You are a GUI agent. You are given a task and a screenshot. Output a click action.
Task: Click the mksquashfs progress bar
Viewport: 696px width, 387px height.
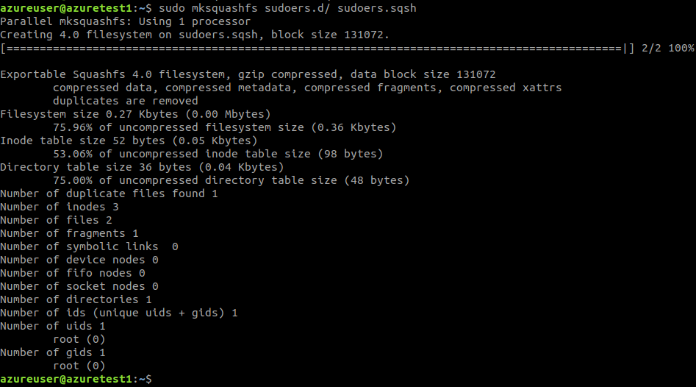[316, 48]
